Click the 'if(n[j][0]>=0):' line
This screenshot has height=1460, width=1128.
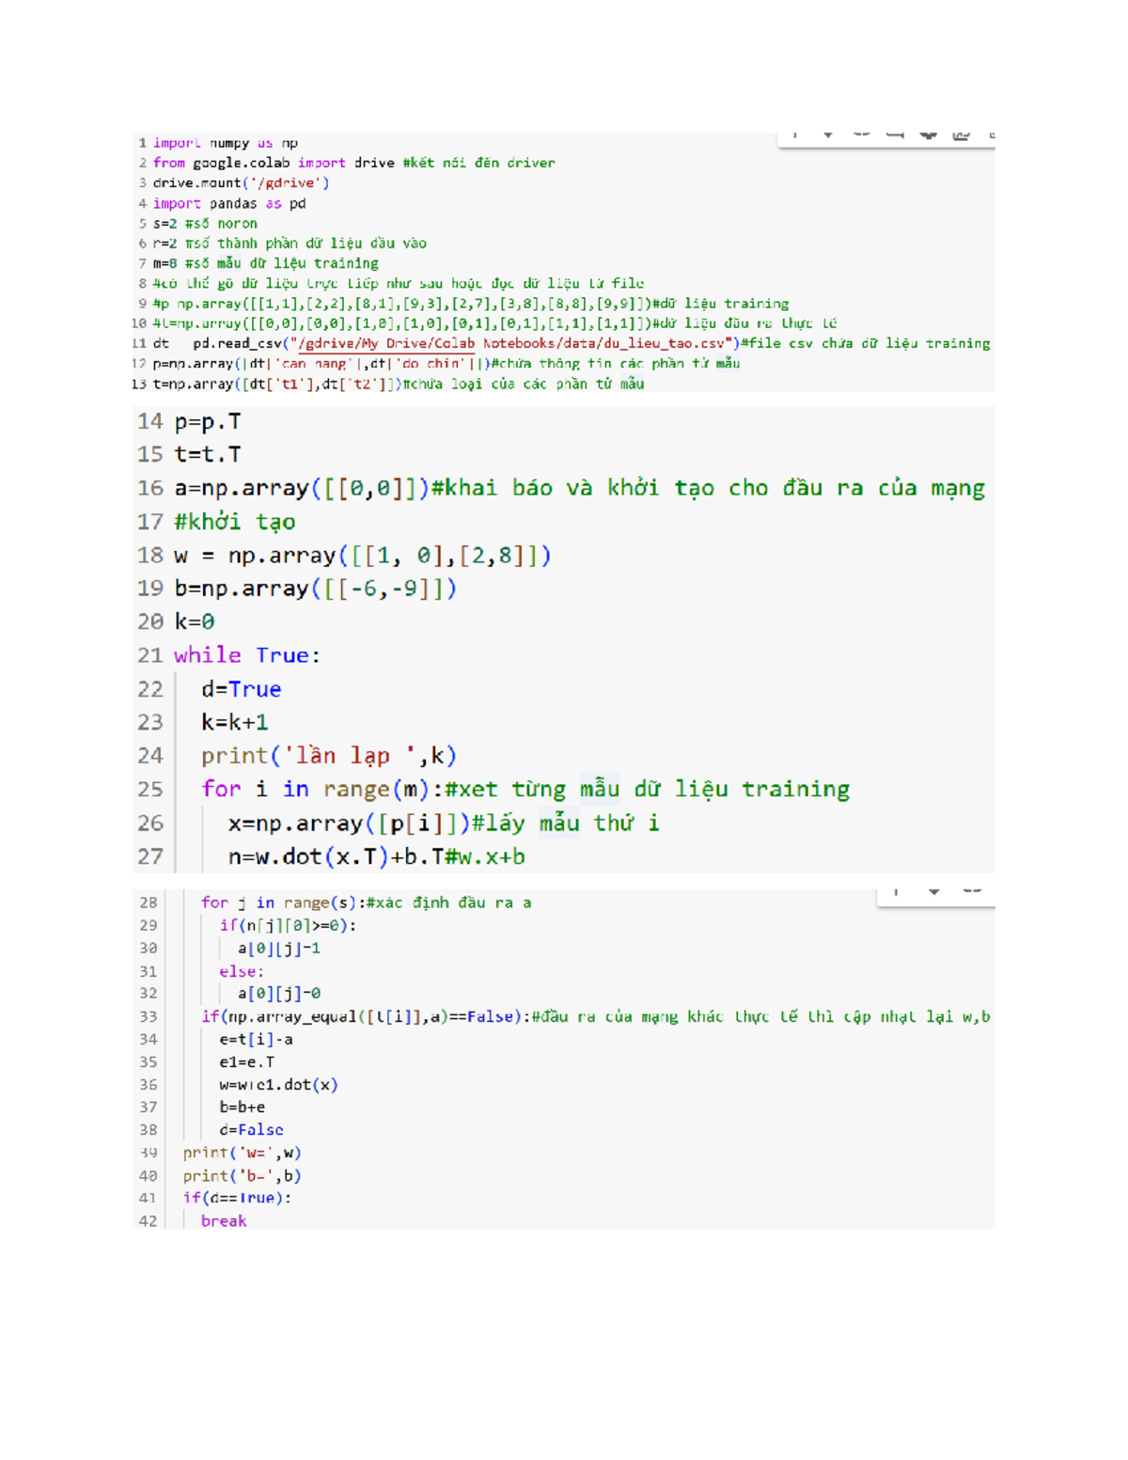coord(288,925)
